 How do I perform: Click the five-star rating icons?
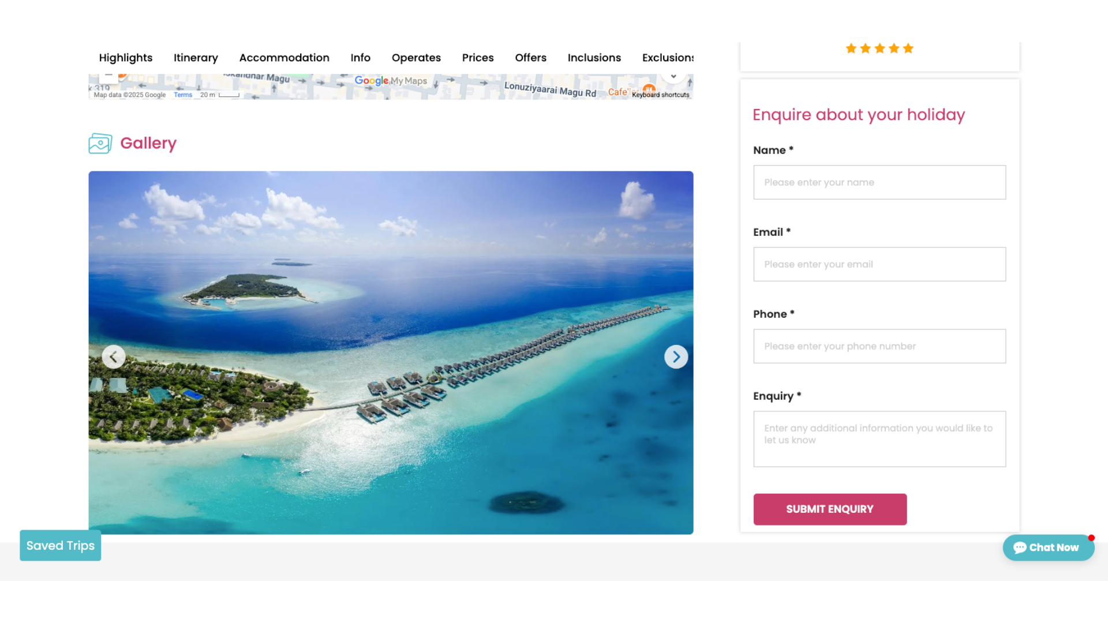pos(879,49)
